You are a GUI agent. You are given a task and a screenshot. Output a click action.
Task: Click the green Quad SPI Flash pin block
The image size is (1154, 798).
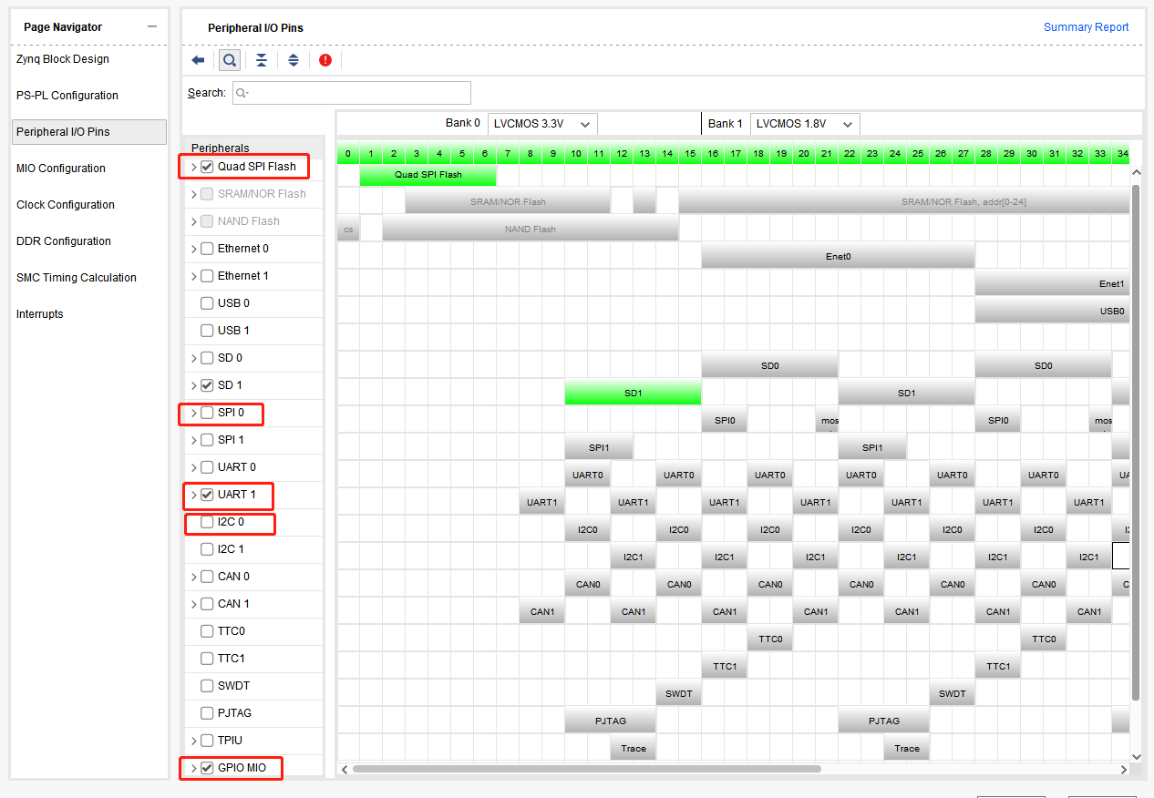(428, 174)
